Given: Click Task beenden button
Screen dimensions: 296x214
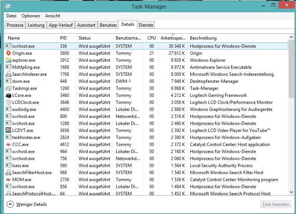Looking at the screenshot, I should click(276, 204).
